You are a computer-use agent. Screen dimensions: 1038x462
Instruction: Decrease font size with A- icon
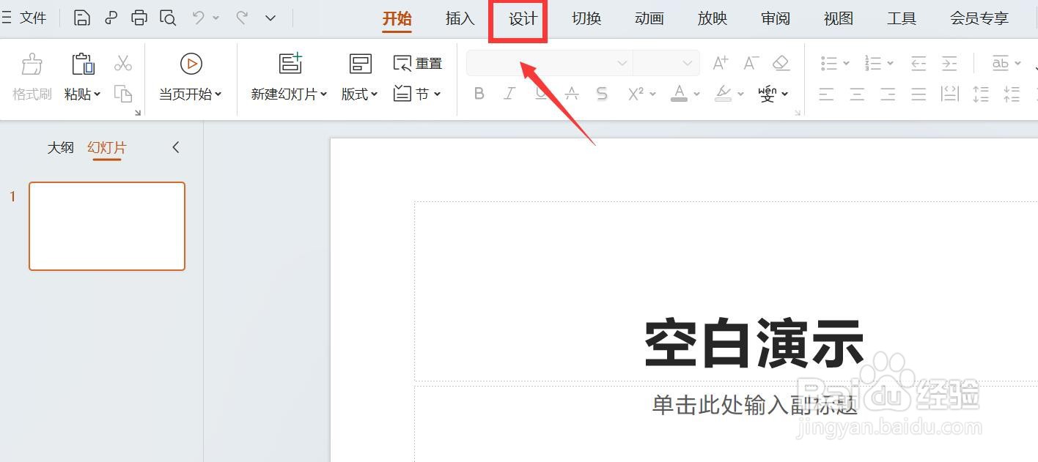[751, 63]
